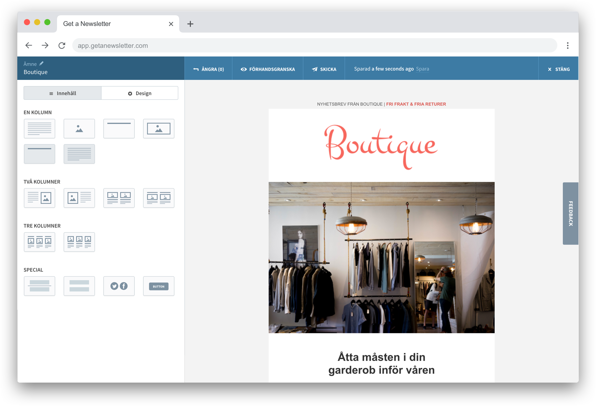Switch to the Design tab
The image size is (596, 406).
[139, 93]
